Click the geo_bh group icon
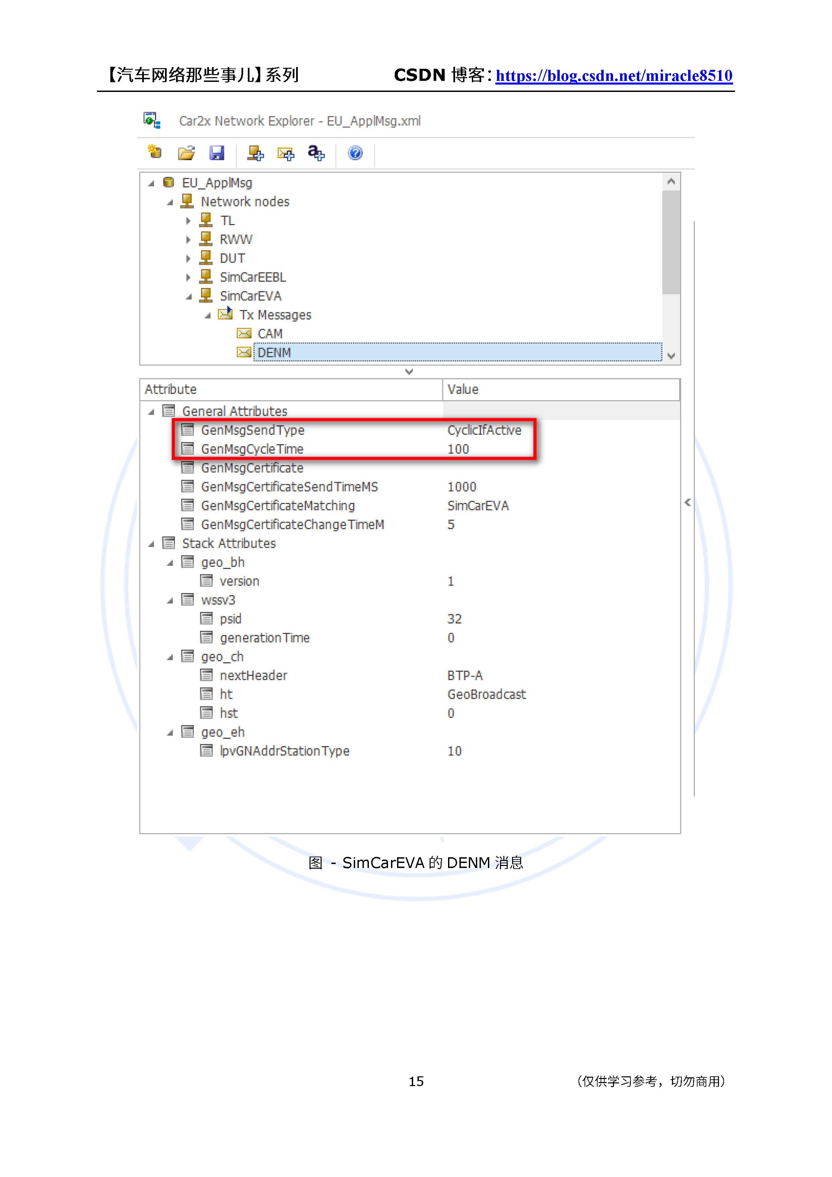The width and height of the screenshot is (832, 1177). click(x=187, y=562)
